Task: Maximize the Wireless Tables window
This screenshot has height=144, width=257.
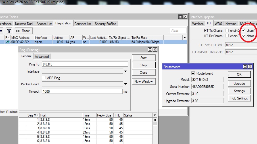Action: 180,16
